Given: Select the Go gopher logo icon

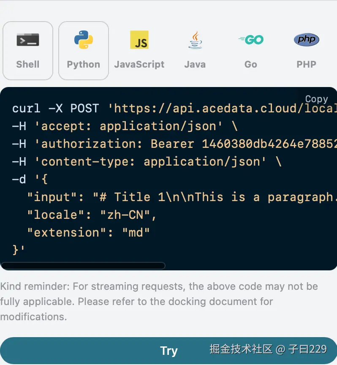Looking at the screenshot, I should click(251, 40).
